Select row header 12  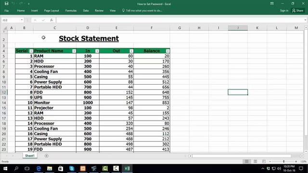pos(4,92)
